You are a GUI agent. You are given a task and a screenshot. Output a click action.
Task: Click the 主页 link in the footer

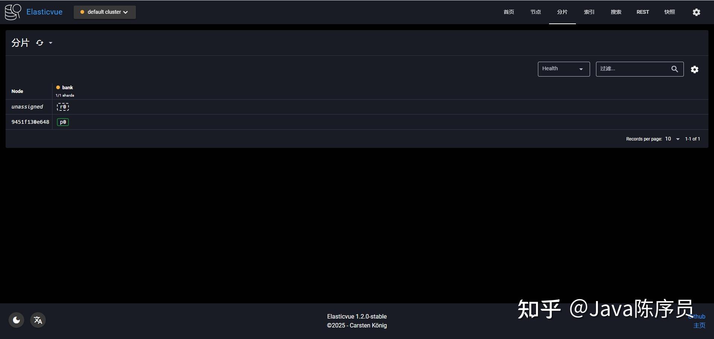pyautogui.click(x=699, y=325)
